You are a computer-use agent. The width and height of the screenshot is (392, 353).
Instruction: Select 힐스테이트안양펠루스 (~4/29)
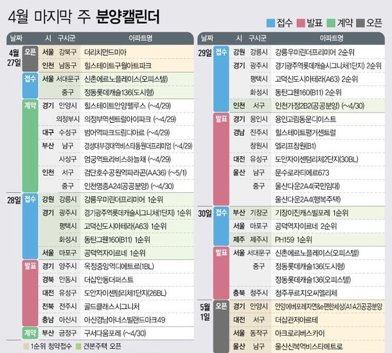coord(127,106)
